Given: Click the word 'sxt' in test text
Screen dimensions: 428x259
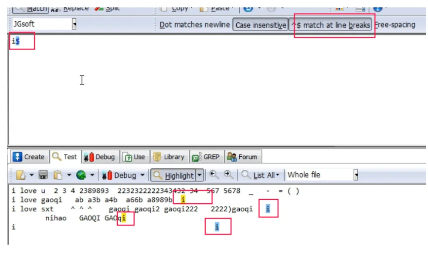Looking at the screenshot, I should click(x=48, y=209).
